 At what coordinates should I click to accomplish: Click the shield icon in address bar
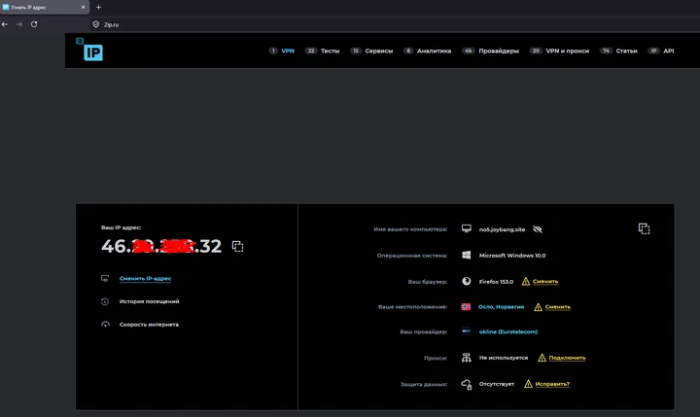95,24
